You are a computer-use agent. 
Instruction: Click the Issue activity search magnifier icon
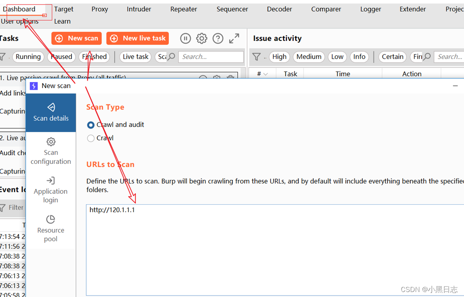point(427,57)
